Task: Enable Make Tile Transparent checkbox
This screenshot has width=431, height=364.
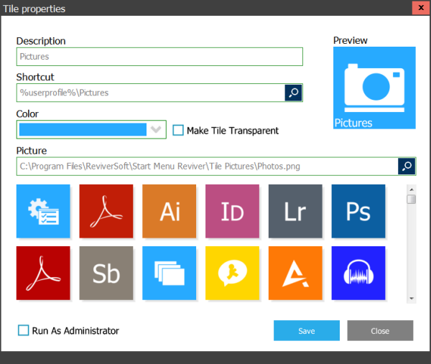Action: [179, 130]
